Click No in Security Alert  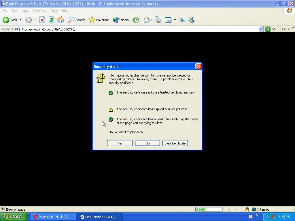[147, 143]
